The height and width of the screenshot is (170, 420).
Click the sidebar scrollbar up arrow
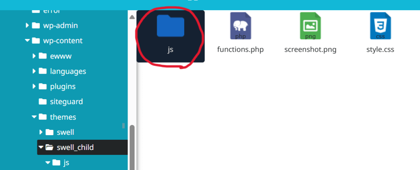132,17
